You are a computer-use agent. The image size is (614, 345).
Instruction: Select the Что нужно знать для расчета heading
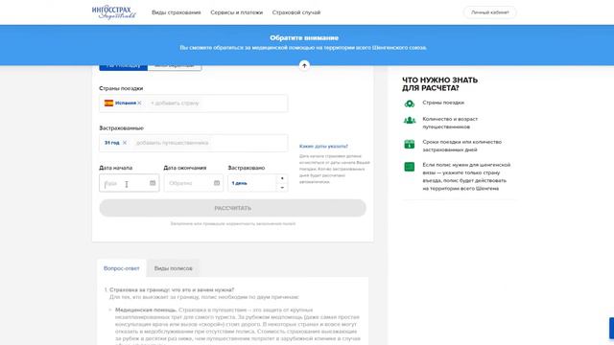439,84
